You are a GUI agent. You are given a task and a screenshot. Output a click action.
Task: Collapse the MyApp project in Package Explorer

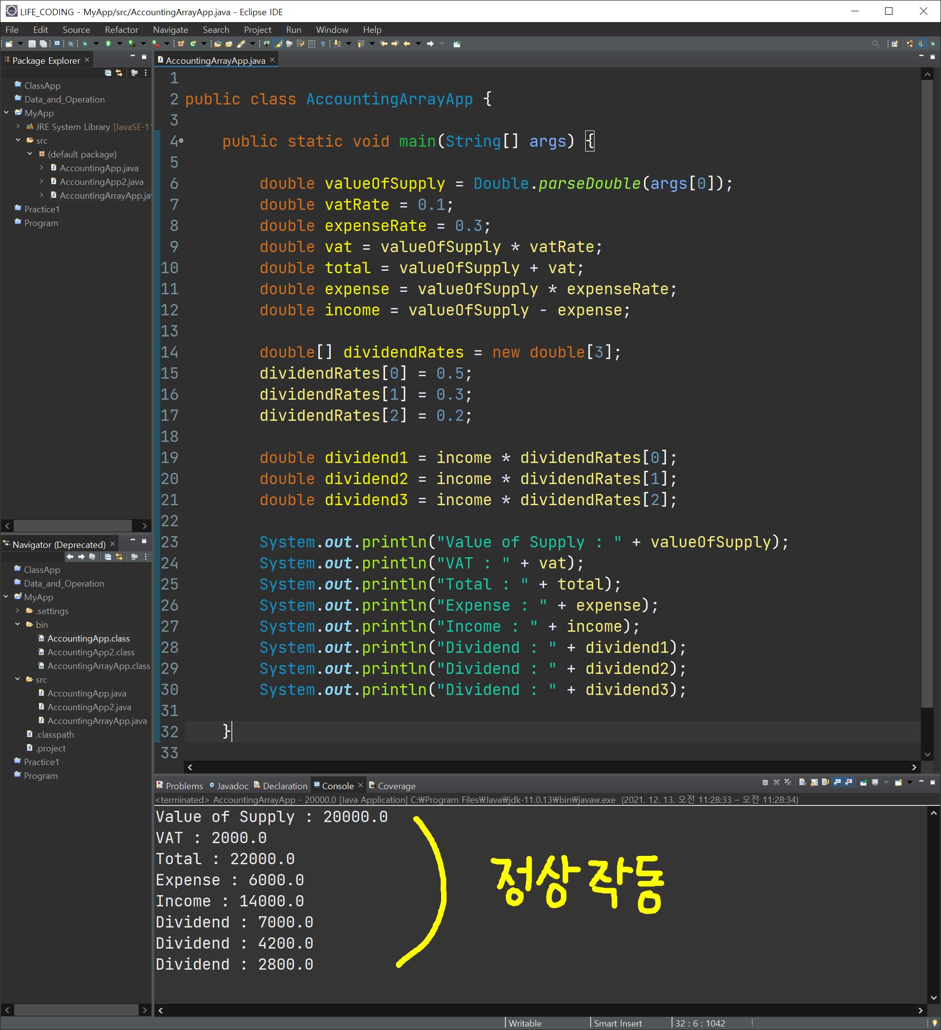tap(7, 113)
